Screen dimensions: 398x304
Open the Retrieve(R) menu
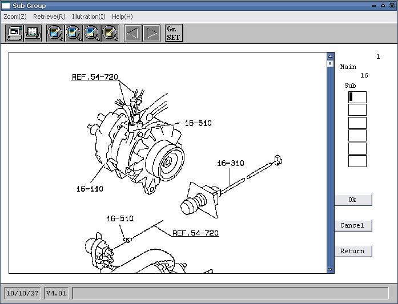pos(49,17)
